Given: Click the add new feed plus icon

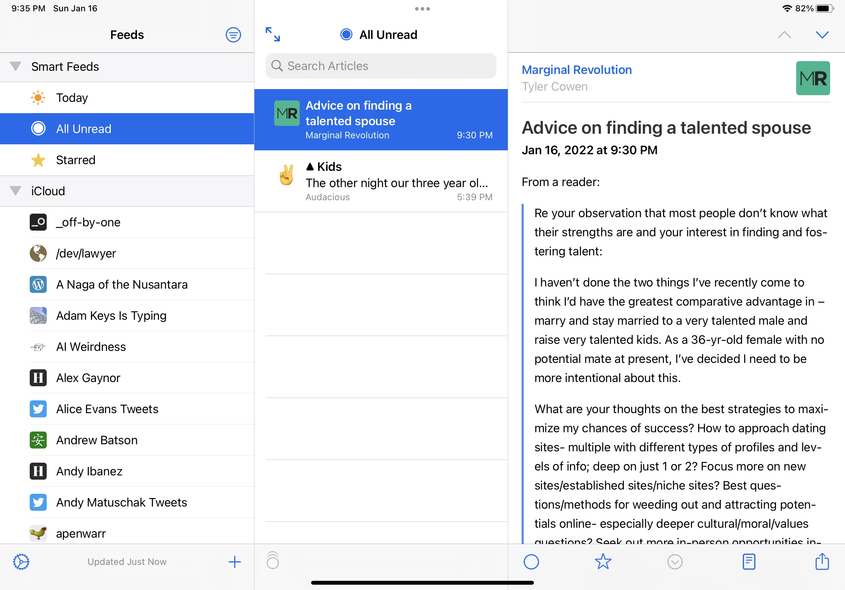Looking at the screenshot, I should point(234,561).
